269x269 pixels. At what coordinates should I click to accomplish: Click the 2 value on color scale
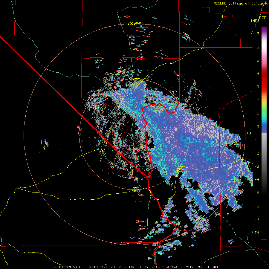[x=258, y=100]
